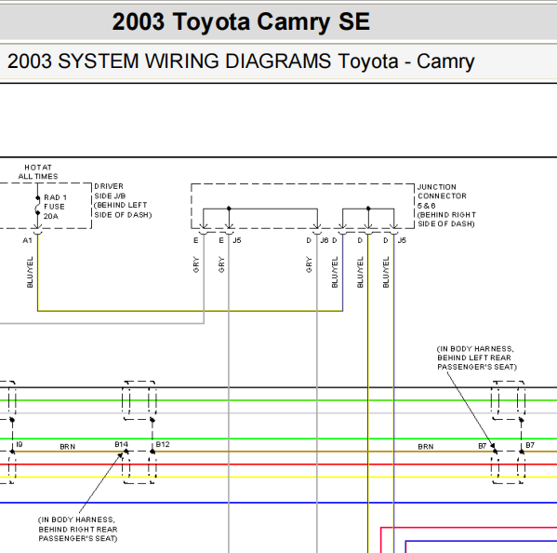
Task: Click the "J6" connector label
Action: (x=325, y=240)
